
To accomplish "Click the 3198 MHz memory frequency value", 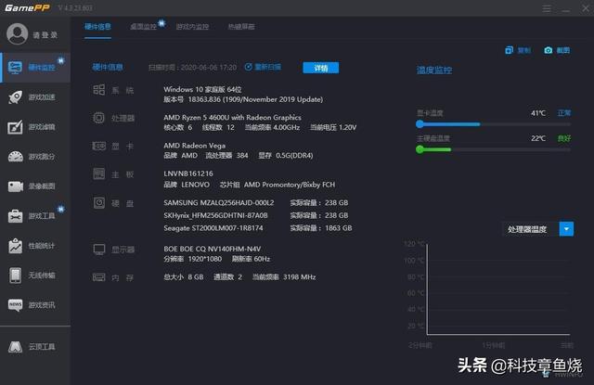I will 299,276.
